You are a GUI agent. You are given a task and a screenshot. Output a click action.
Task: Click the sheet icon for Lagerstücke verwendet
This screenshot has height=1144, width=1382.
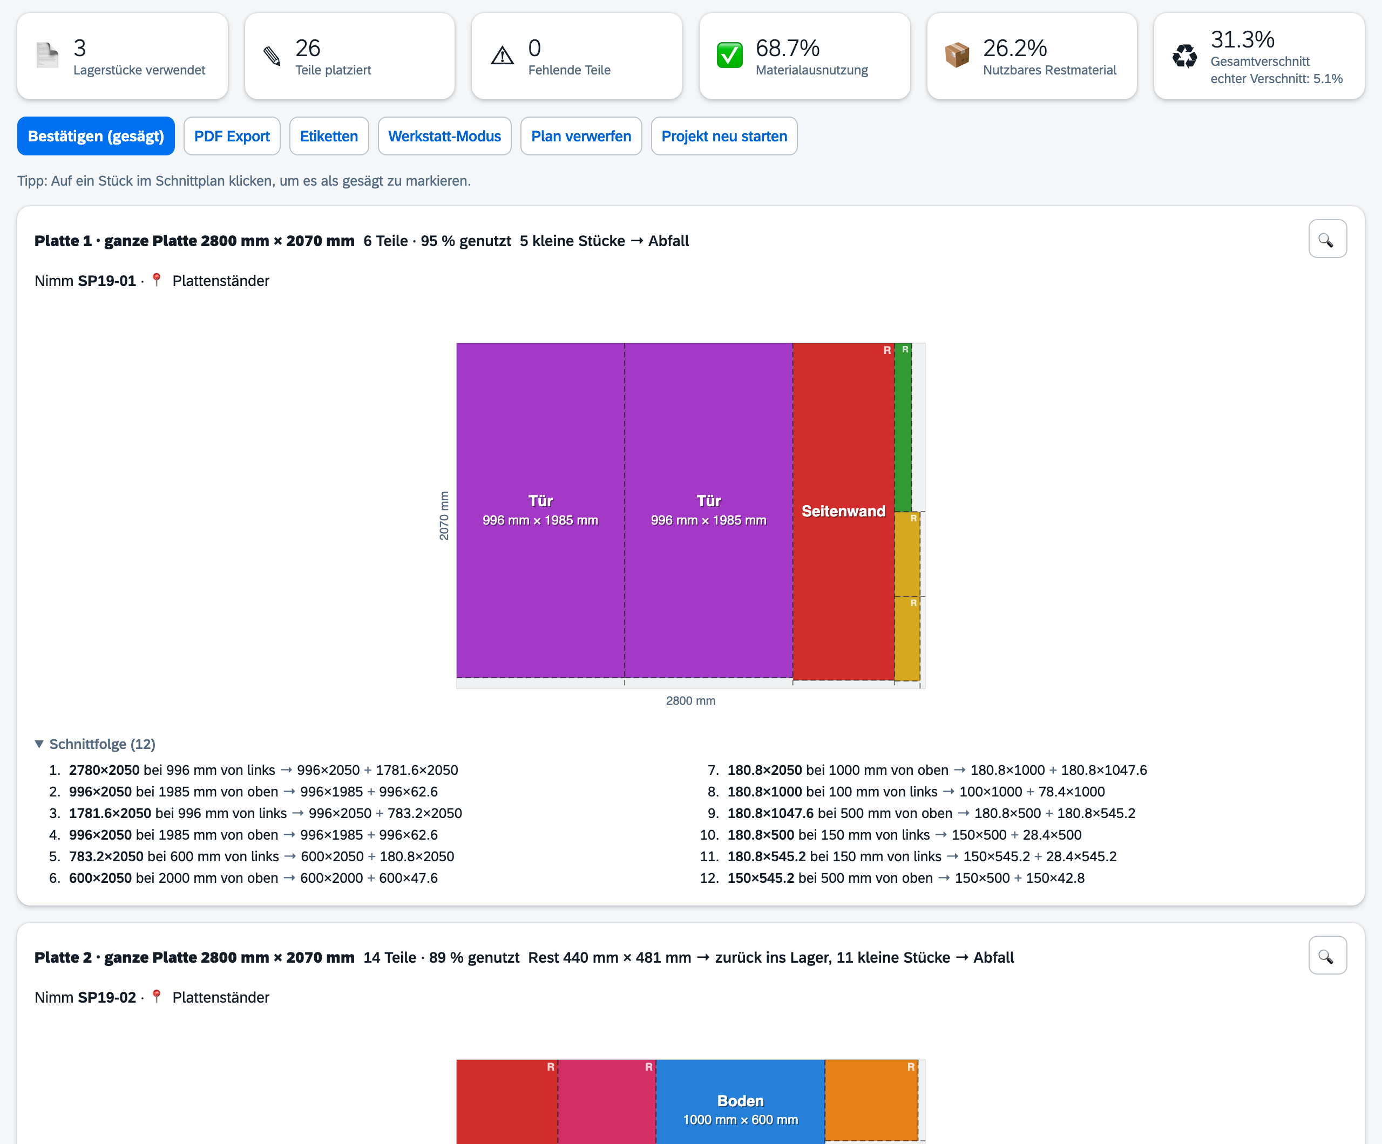pyautogui.click(x=47, y=55)
